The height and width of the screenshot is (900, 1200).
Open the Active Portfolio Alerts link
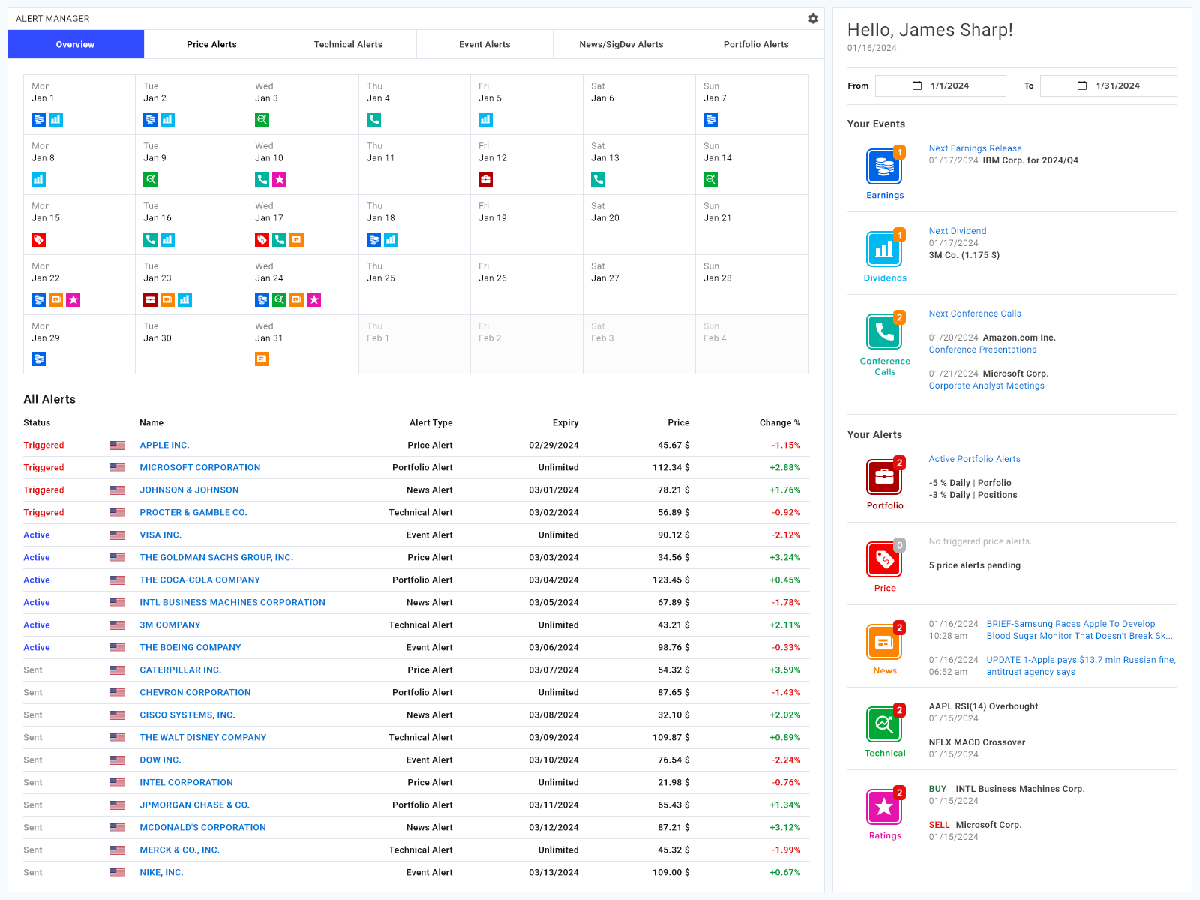click(x=974, y=459)
